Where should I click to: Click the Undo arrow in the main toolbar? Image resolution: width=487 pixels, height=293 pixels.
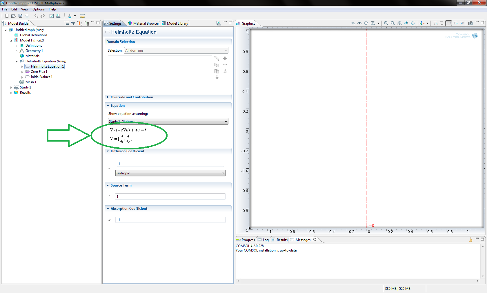36,16
